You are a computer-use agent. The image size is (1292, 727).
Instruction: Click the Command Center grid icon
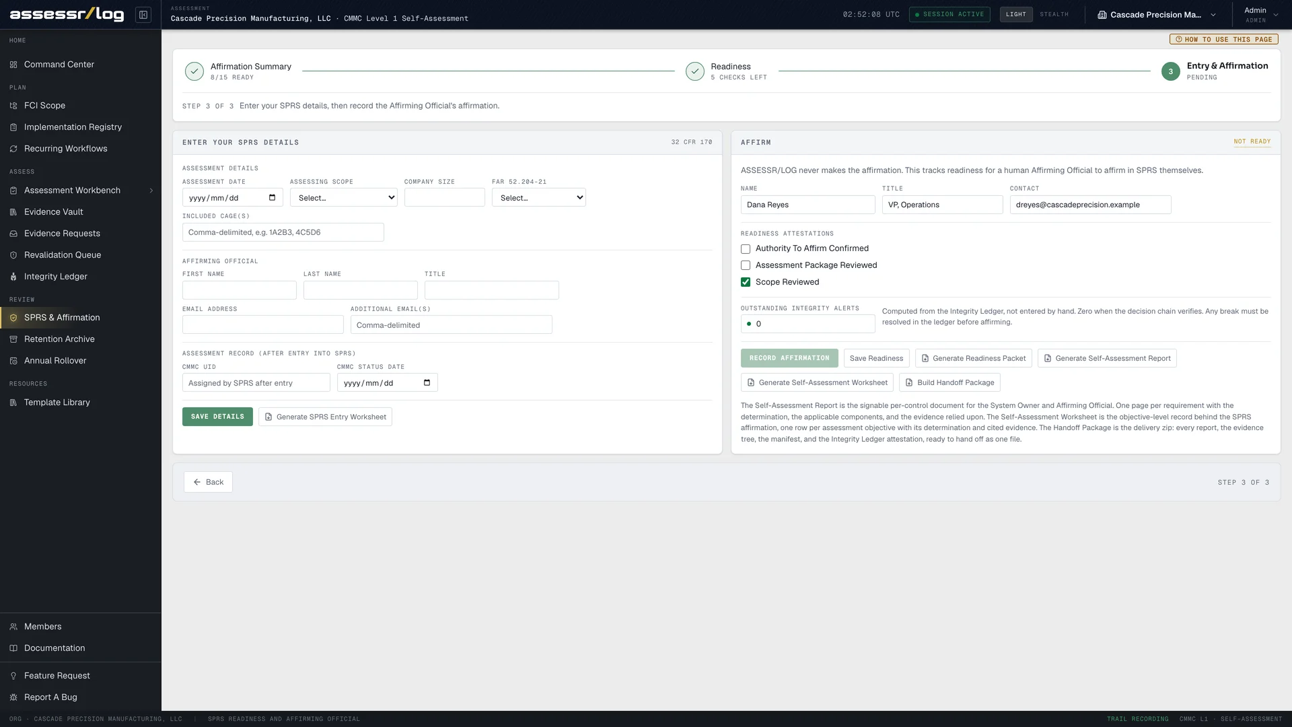13,65
